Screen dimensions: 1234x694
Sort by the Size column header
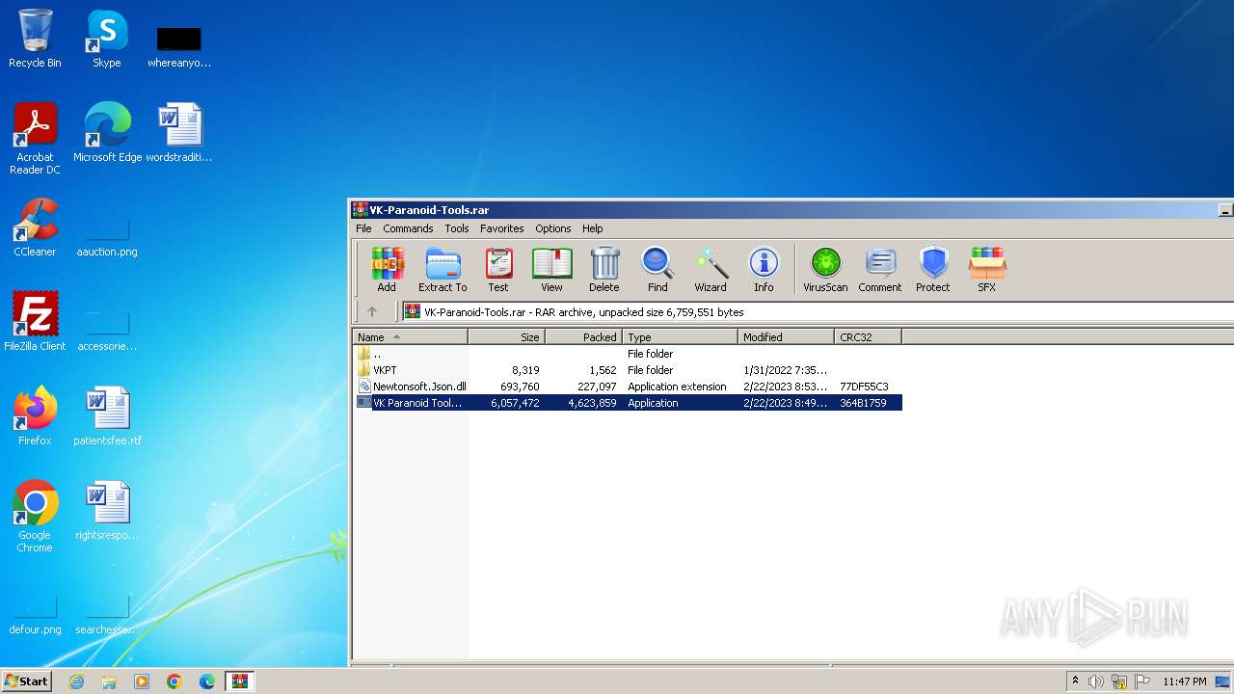point(507,336)
